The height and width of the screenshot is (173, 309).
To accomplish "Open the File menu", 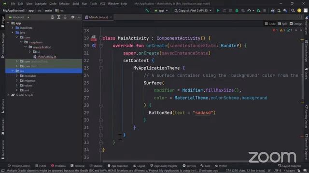I will (13, 4).
